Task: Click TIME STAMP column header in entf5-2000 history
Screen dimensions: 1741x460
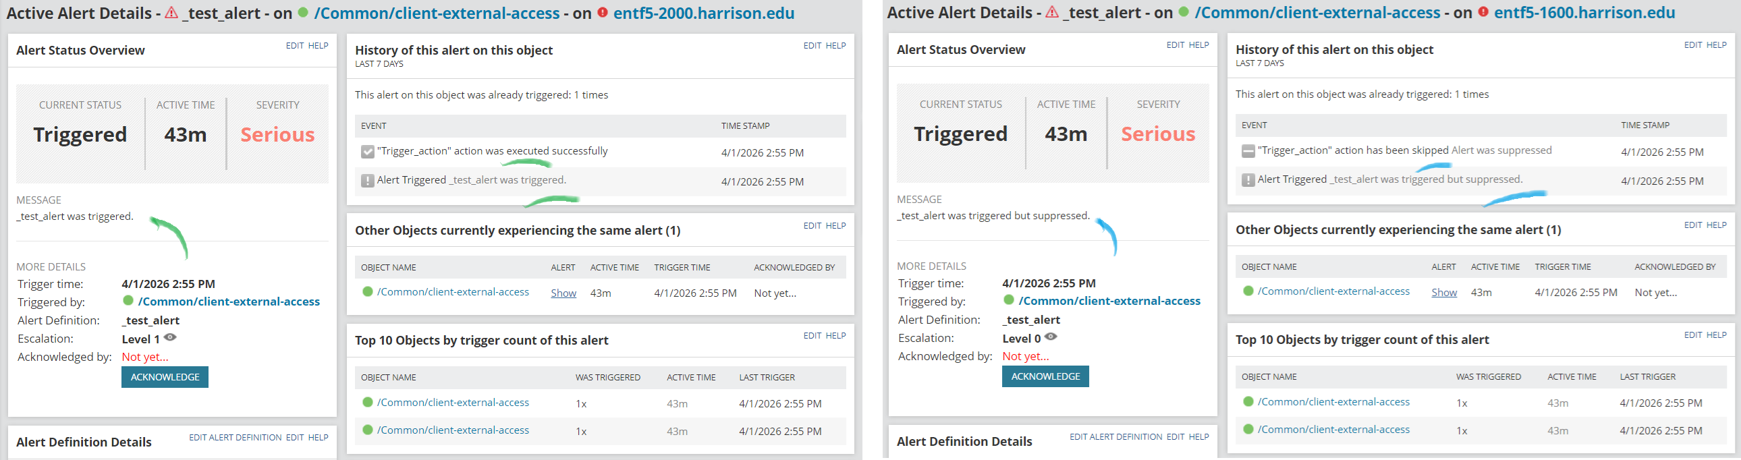Action: point(746,126)
